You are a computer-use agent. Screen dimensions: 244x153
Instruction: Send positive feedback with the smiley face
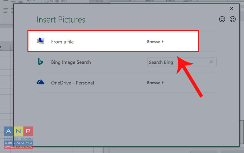point(222,19)
